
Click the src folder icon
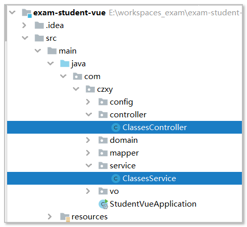click(39, 38)
